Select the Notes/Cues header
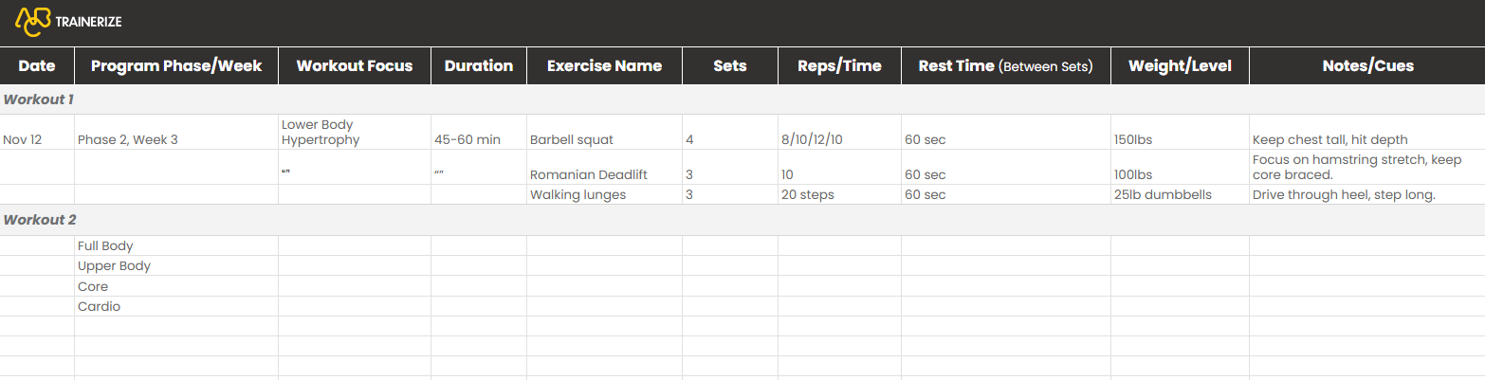Screen dimensions: 1485x380 pos(1367,65)
